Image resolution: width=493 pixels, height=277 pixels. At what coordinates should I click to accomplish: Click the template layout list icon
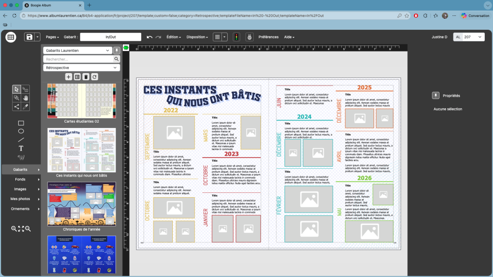[x=78, y=77]
